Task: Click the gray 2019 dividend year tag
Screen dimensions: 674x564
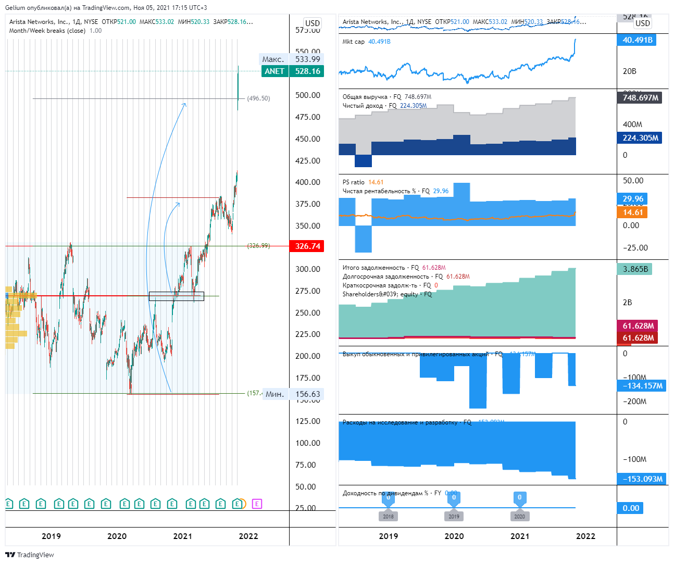Action: pyautogui.click(x=454, y=516)
